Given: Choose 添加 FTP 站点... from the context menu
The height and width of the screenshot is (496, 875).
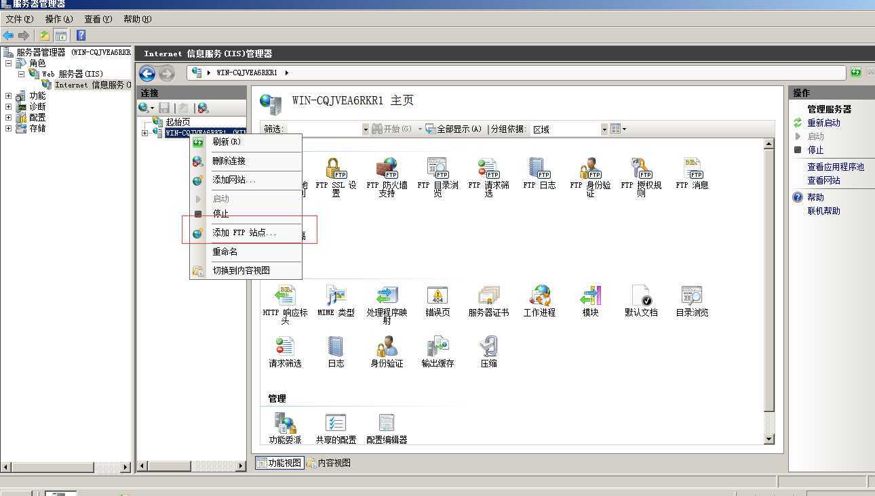Looking at the screenshot, I should tap(246, 233).
